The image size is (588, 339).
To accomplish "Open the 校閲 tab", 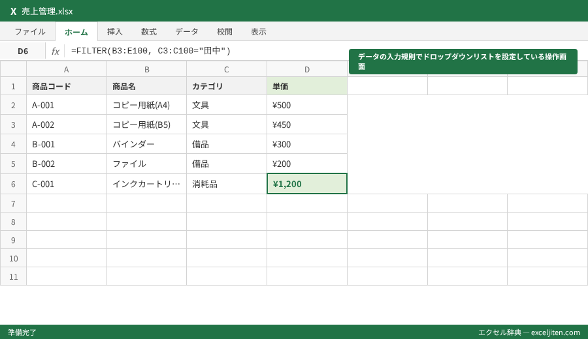I will pos(225,32).
